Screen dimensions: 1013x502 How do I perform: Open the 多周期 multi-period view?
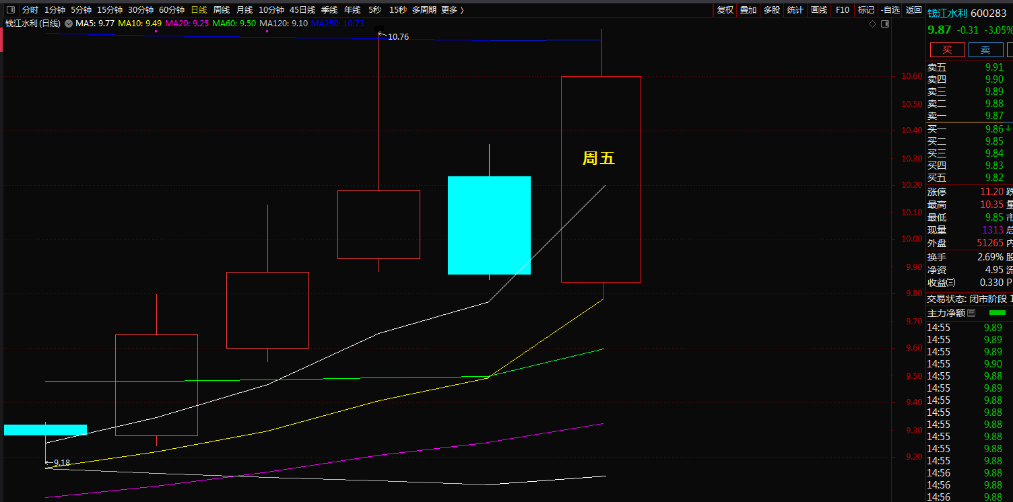(424, 10)
